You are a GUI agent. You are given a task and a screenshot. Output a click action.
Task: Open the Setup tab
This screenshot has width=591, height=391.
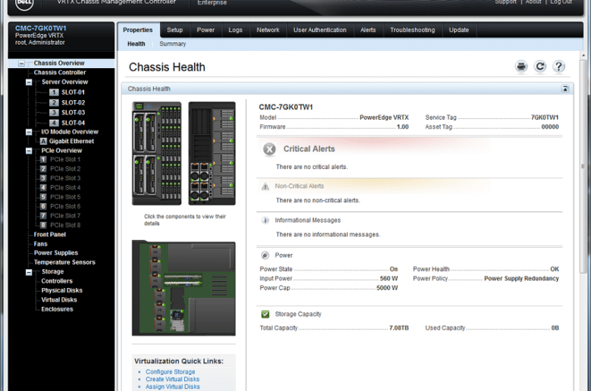pos(175,30)
